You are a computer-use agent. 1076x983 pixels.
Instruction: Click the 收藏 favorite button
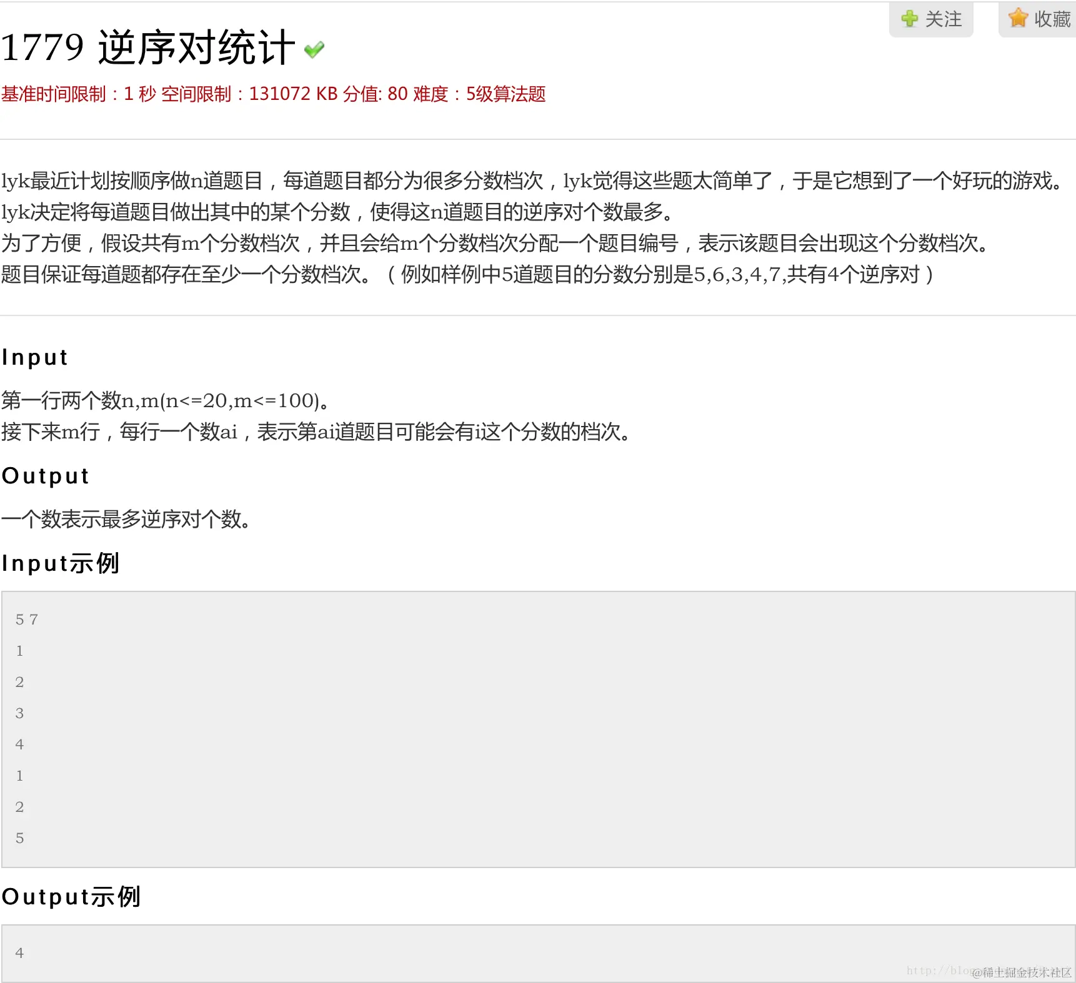click(1038, 19)
